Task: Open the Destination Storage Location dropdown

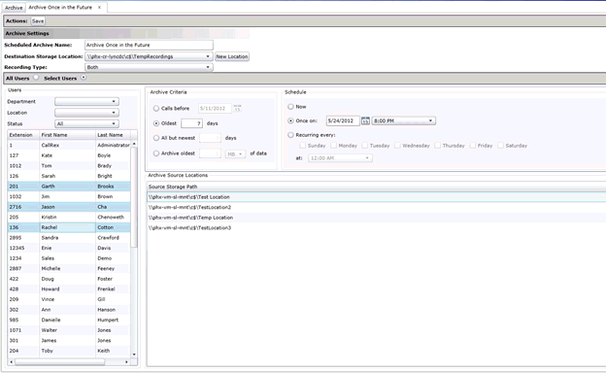Action: point(149,56)
